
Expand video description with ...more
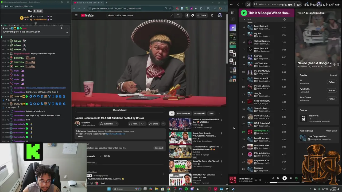click(80, 137)
